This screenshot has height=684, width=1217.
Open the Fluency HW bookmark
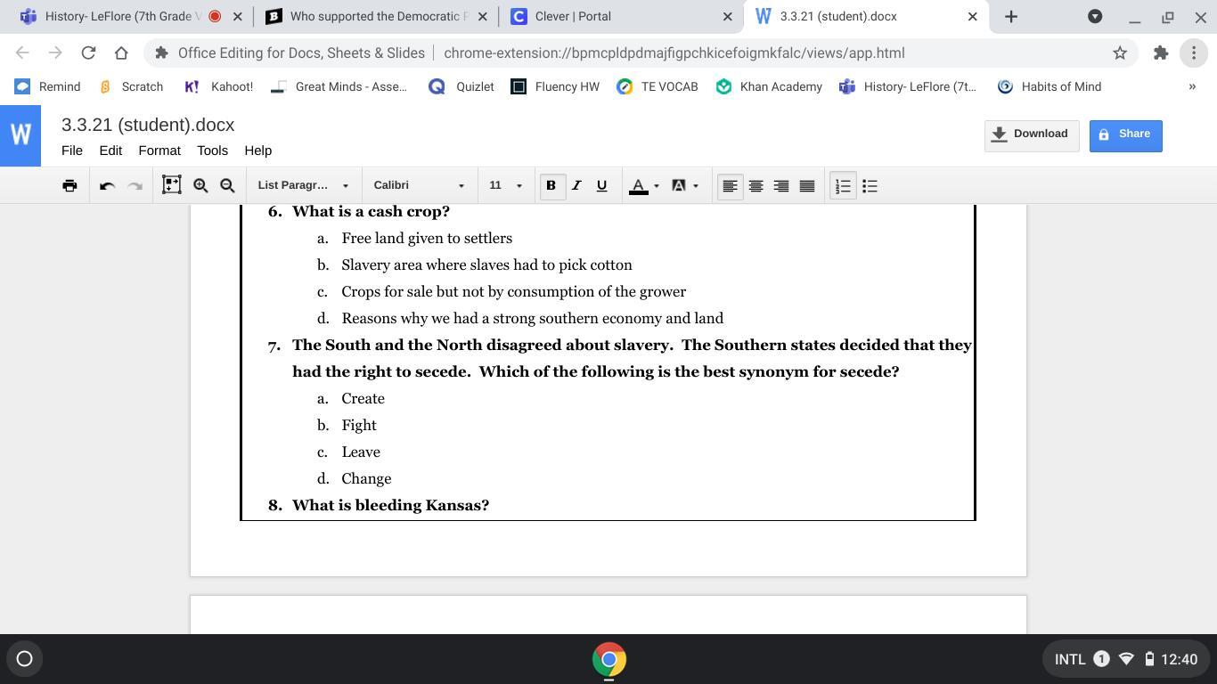pyautogui.click(x=555, y=86)
